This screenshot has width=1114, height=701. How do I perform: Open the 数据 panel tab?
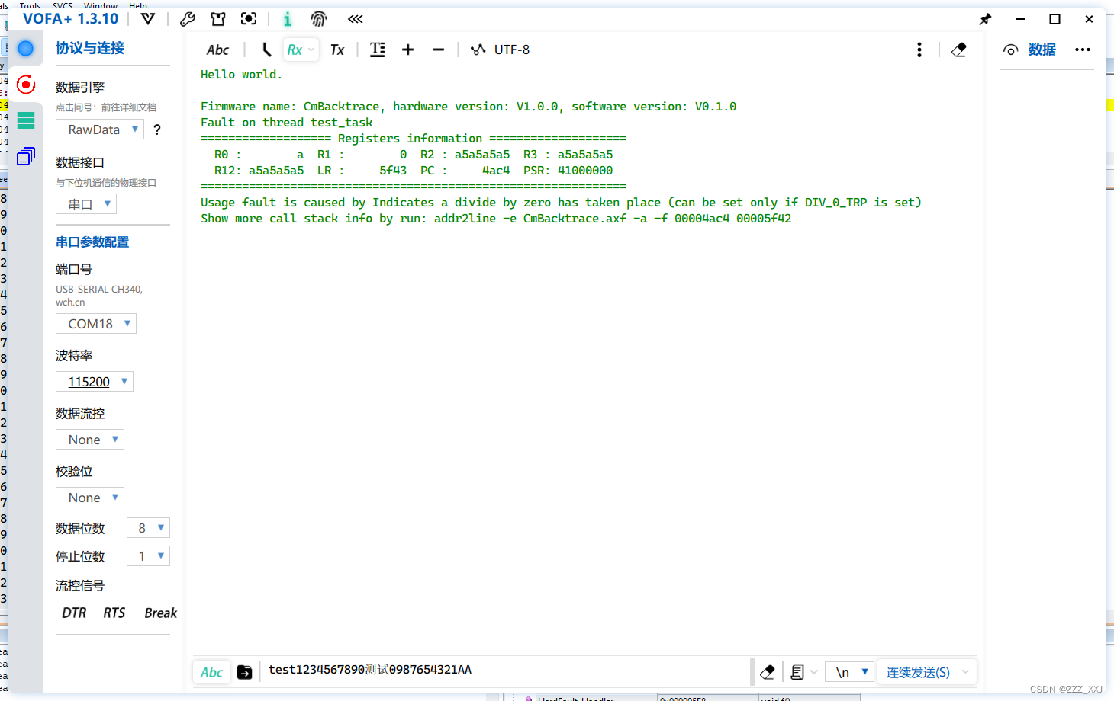pos(1042,50)
